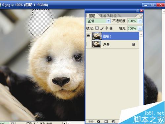This screenshot has width=165, height=124.
Task: Click the lock all padlock icon
Action: tap(111, 28)
